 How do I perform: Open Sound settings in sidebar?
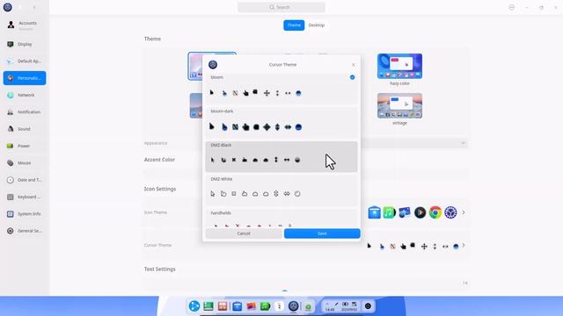coord(25,129)
